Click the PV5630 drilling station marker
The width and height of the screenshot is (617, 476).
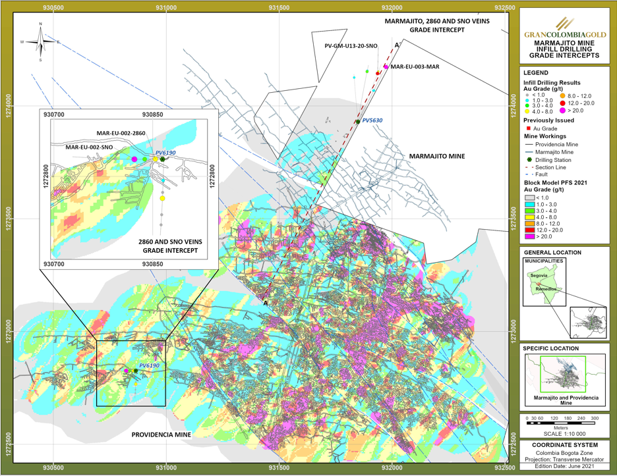[358, 121]
